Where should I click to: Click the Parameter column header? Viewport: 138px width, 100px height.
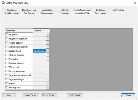(19, 30)
